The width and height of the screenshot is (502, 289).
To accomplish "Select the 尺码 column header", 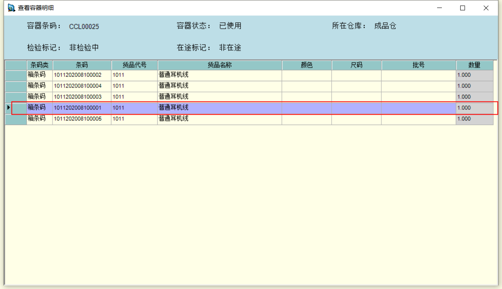I will (356, 65).
